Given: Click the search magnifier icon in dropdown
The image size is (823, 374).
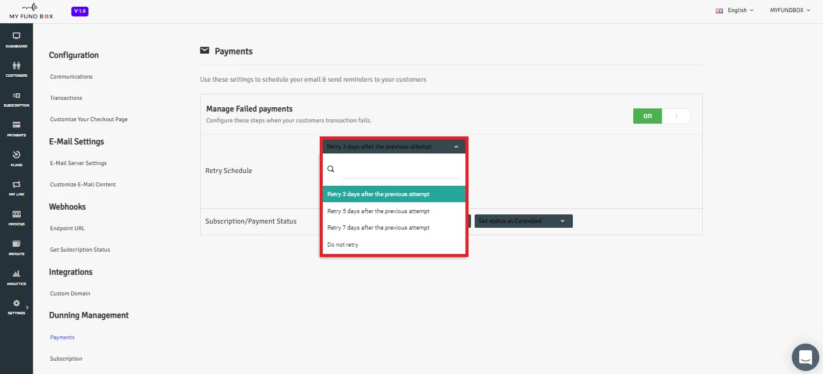Looking at the screenshot, I should [x=331, y=169].
